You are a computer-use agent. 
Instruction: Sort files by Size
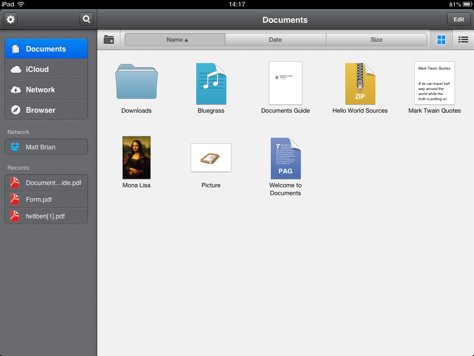(x=376, y=40)
